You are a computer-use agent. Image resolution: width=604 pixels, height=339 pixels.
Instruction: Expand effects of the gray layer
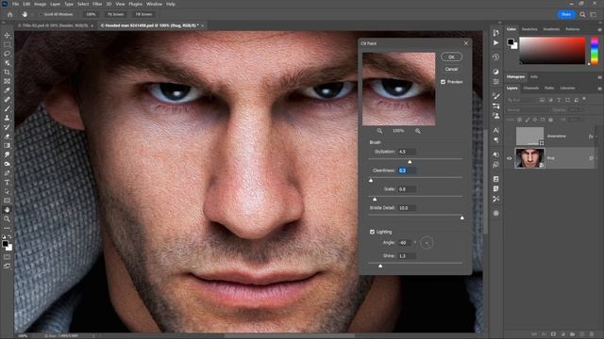coord(596,136)
